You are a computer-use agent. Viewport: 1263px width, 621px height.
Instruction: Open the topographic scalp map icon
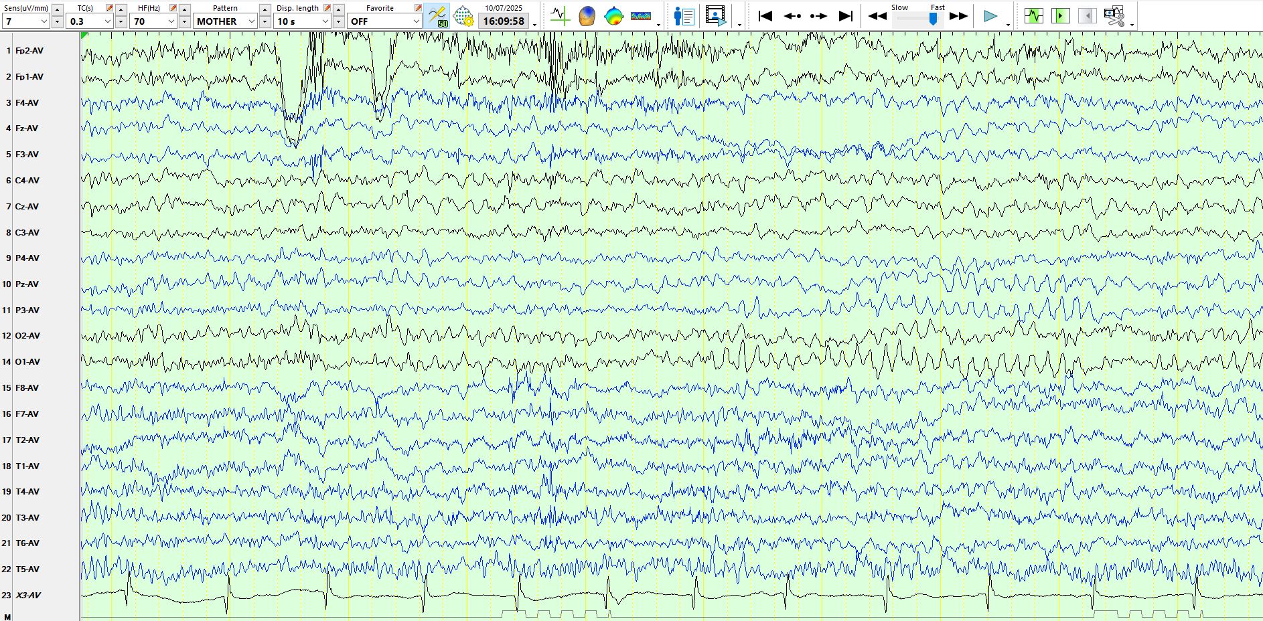point(613,16)
